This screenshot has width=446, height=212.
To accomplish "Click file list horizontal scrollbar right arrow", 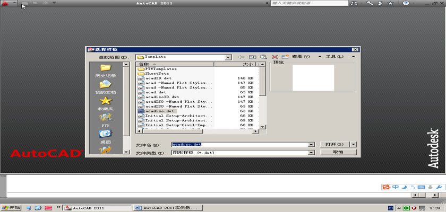I will tap(256, 131).
